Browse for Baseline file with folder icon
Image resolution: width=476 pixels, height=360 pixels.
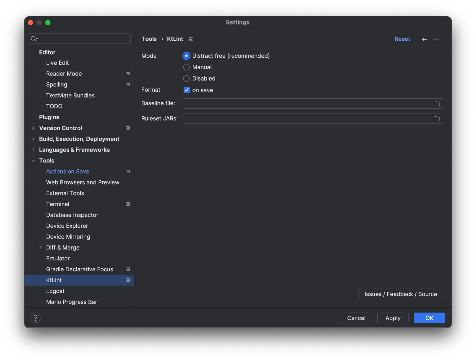[x=437, y=103]
